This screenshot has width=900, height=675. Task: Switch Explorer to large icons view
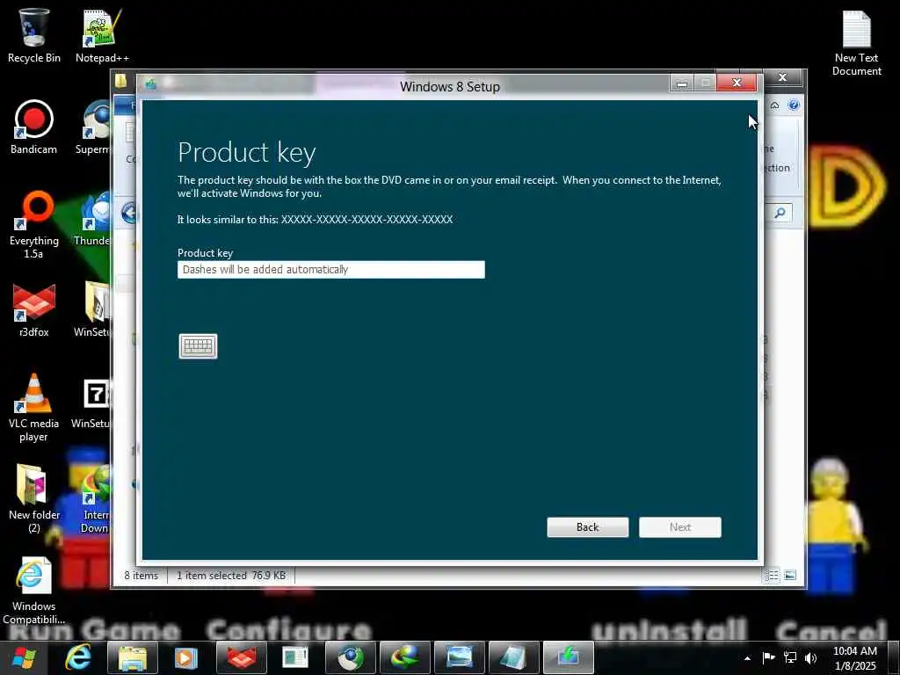pyautogui.click(x=790, y=575)
